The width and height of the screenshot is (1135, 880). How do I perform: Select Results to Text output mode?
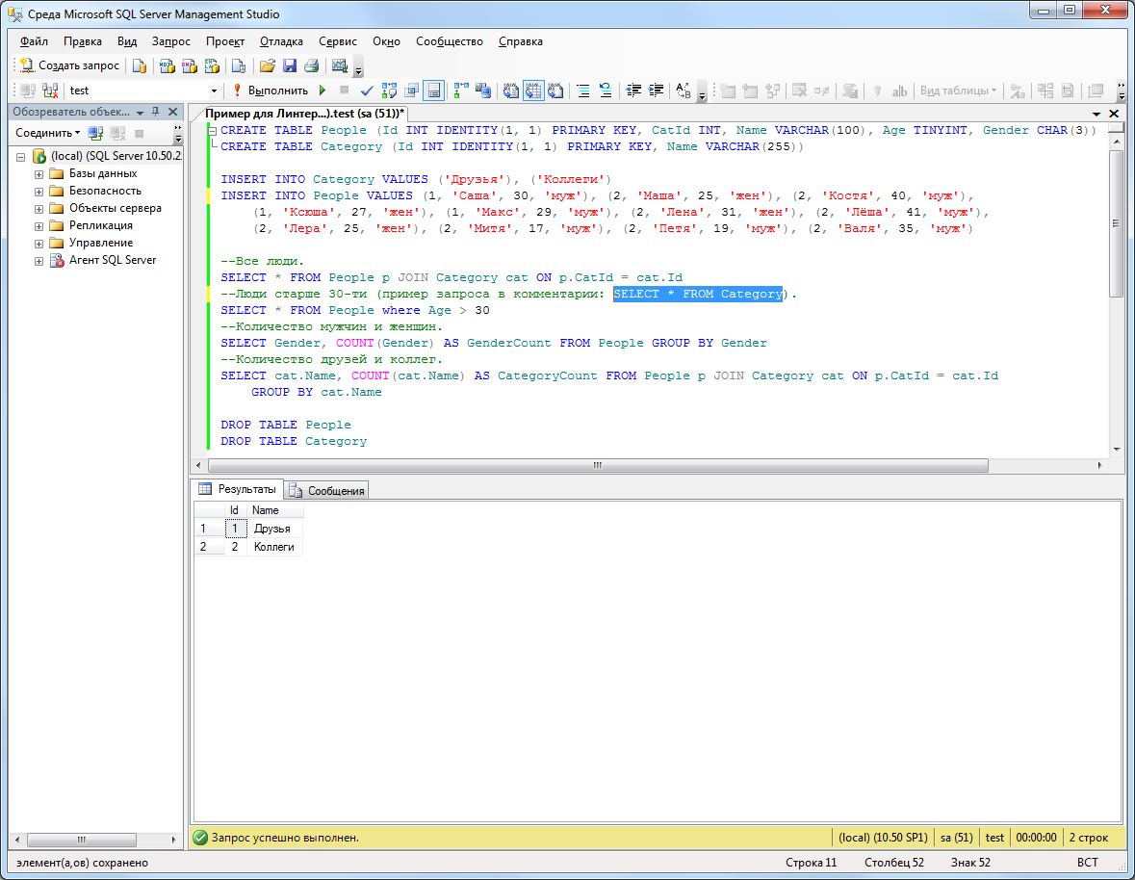511,91
